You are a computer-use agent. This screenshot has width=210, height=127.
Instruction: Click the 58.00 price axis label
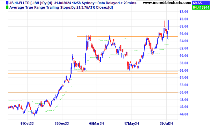point(184,63)
